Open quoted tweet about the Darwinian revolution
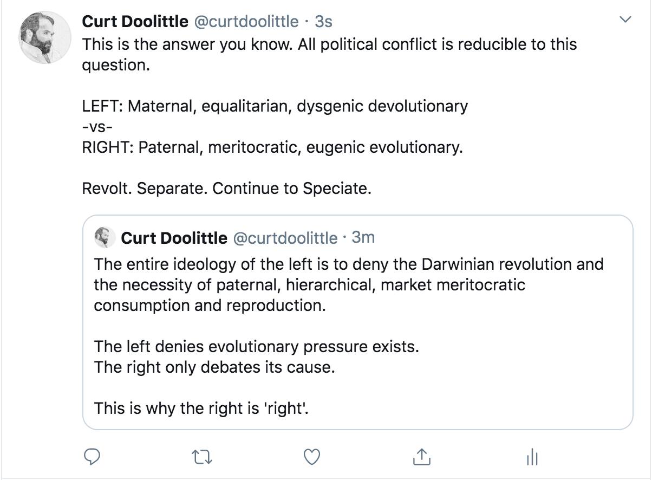 tap(348, 285)
